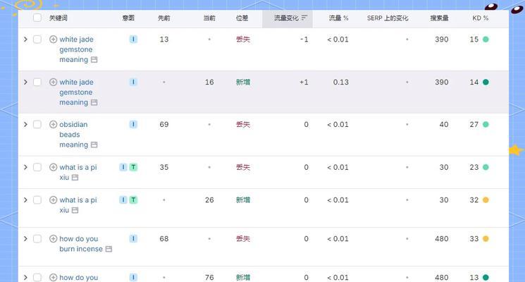The image size is (525, 282).
Task: Add new white jade keyword (current 16) to list
Action: (53, 82)
